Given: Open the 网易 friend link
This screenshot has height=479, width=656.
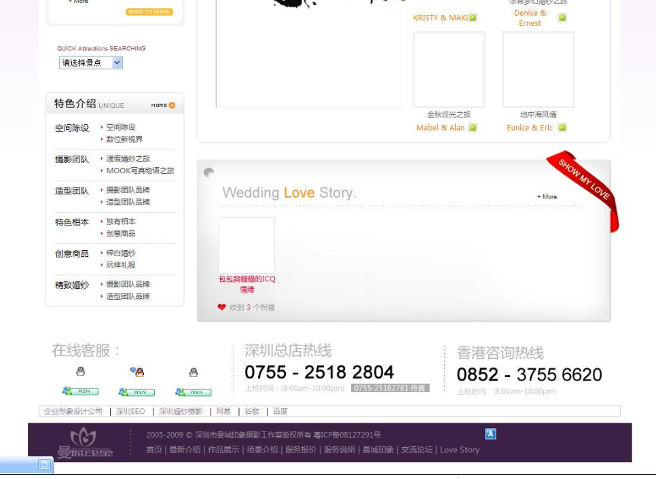Looking at the screenshot, I should click(x=223, y=411).
